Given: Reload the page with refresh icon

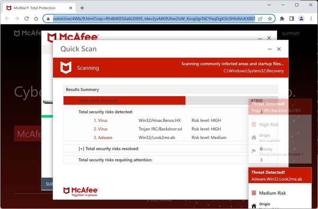Looking at the screenshot, I should click(27, 18).
